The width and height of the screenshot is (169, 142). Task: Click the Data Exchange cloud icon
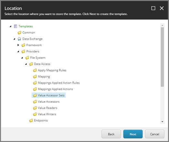(19, 39)
